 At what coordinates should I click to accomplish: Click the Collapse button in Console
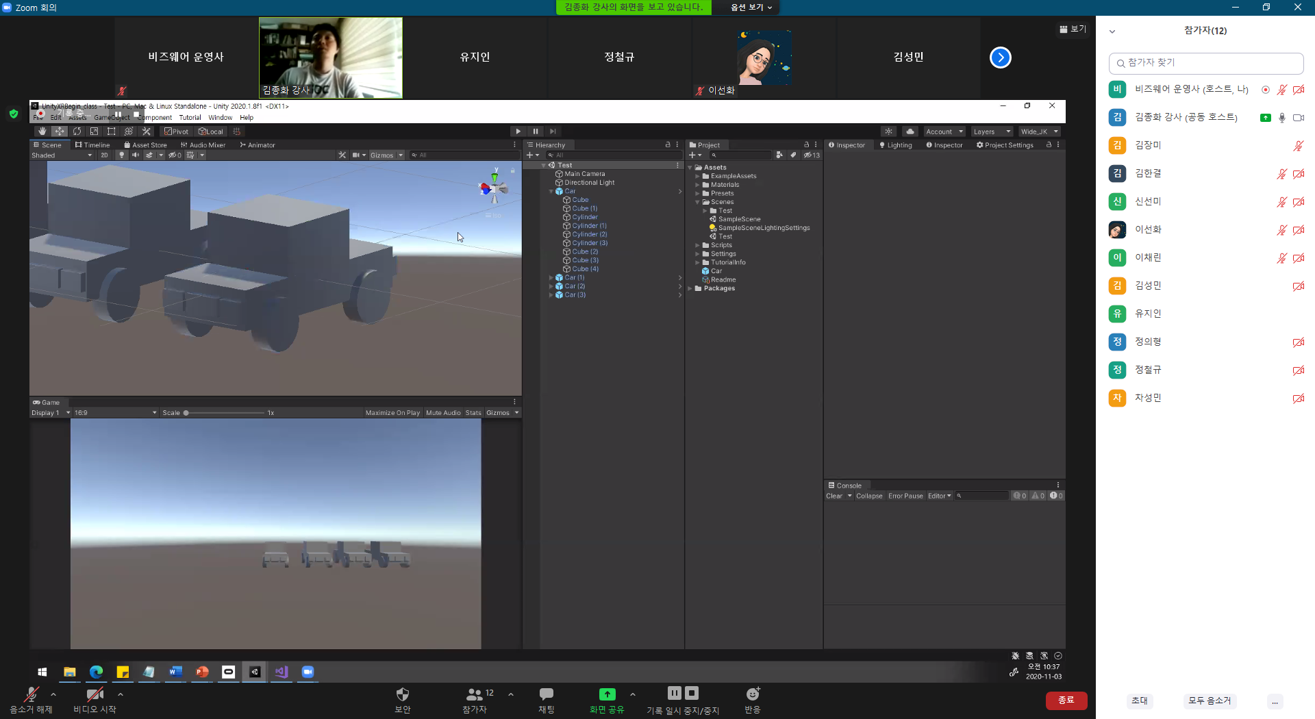click(869, 496)
